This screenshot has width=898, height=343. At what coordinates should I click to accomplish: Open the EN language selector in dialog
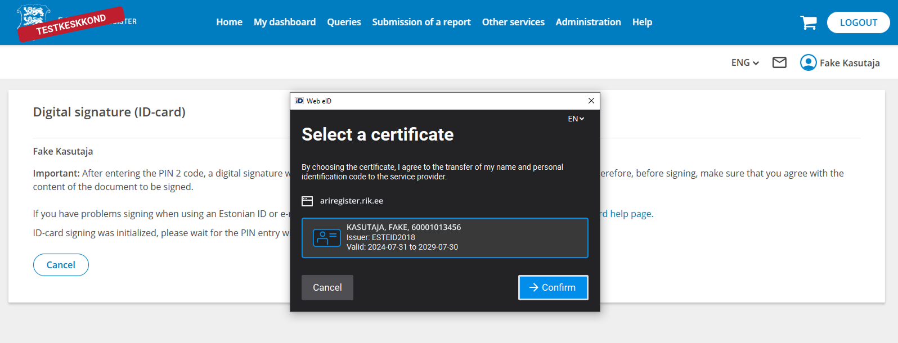click(x=576, y=119)
